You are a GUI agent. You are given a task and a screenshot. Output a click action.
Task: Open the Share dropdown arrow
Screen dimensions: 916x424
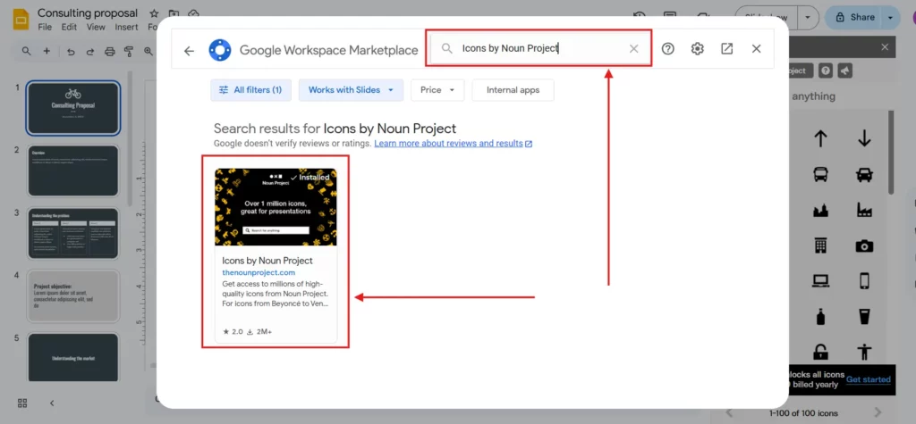(889, 17)
